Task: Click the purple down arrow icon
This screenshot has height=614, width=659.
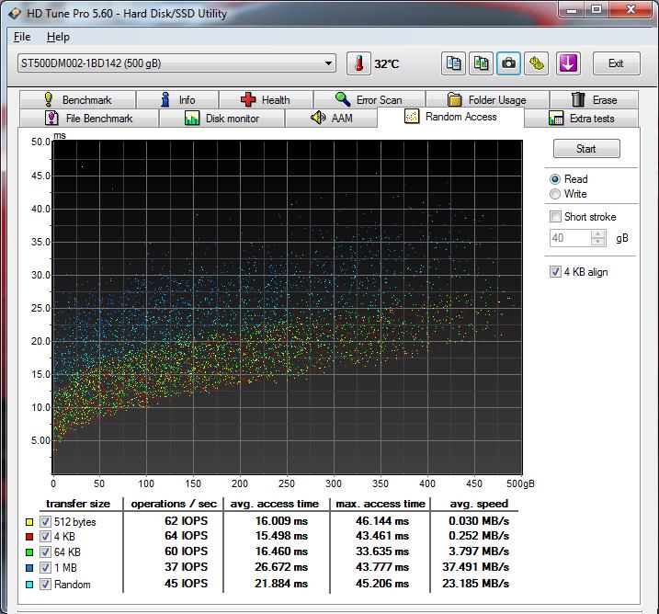Action: click(x=569, y=63)
